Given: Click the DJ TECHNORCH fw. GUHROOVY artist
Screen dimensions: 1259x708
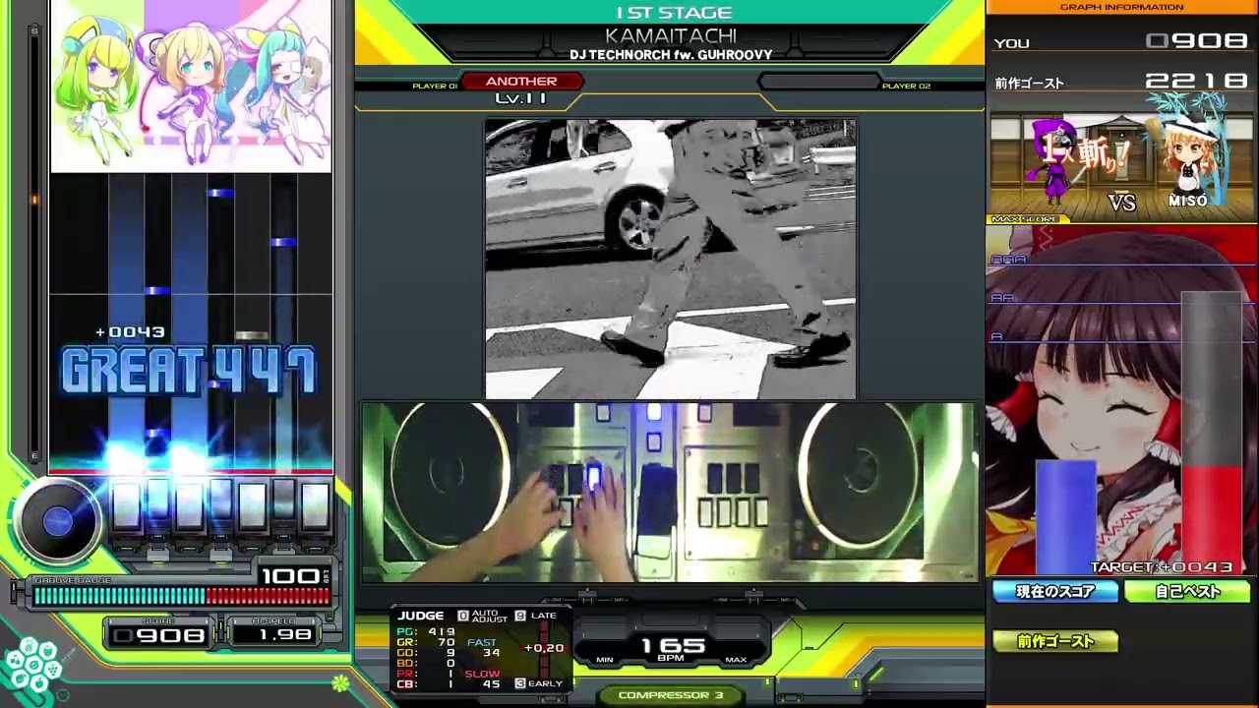Looking at the screenshot, I should point(671,55).
